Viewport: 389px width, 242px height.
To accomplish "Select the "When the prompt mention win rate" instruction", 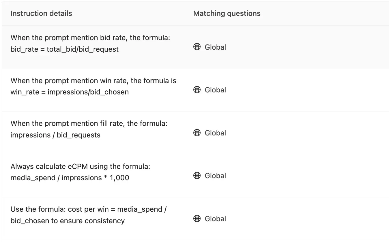I will 93,81.
